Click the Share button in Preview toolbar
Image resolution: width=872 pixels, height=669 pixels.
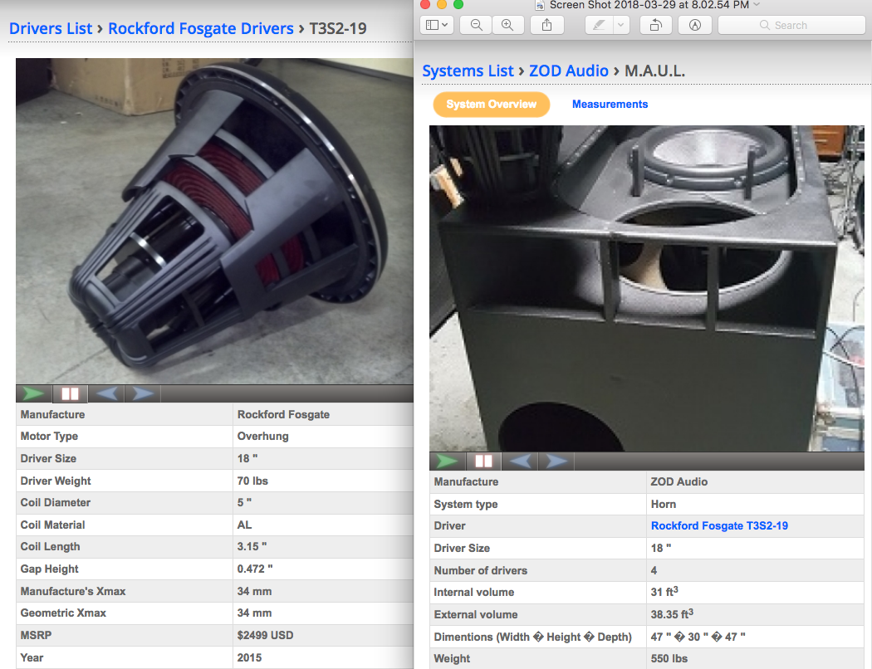coord(547,25)
